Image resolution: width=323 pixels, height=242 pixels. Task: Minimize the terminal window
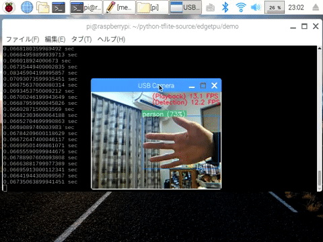click(x=293, y=27)
